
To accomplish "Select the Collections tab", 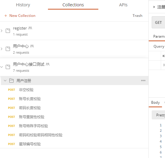I will pyautogui.click(x=73, y=5).
